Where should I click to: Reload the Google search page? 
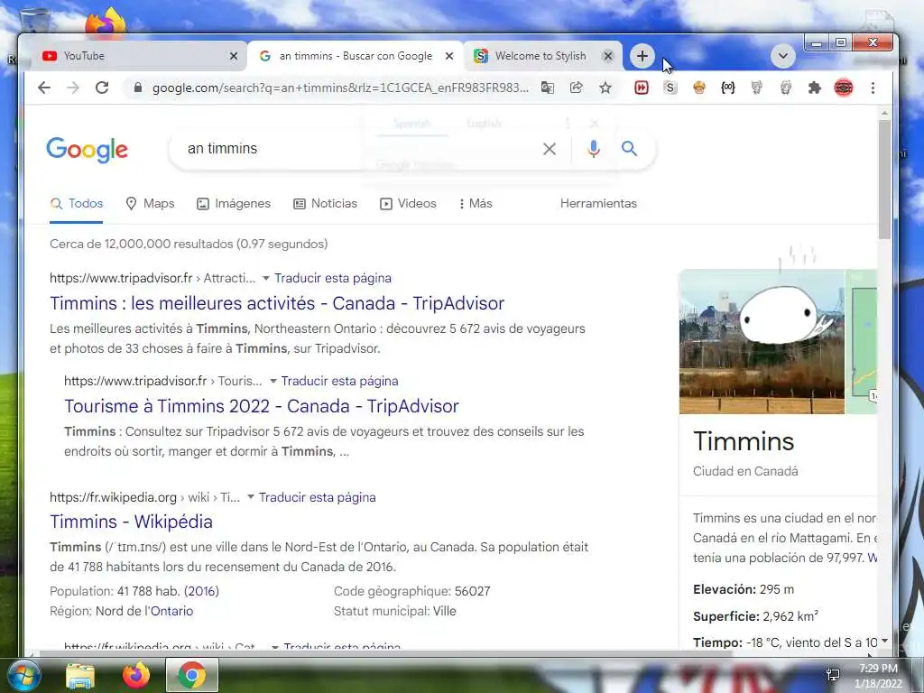(x=102, y=88)
